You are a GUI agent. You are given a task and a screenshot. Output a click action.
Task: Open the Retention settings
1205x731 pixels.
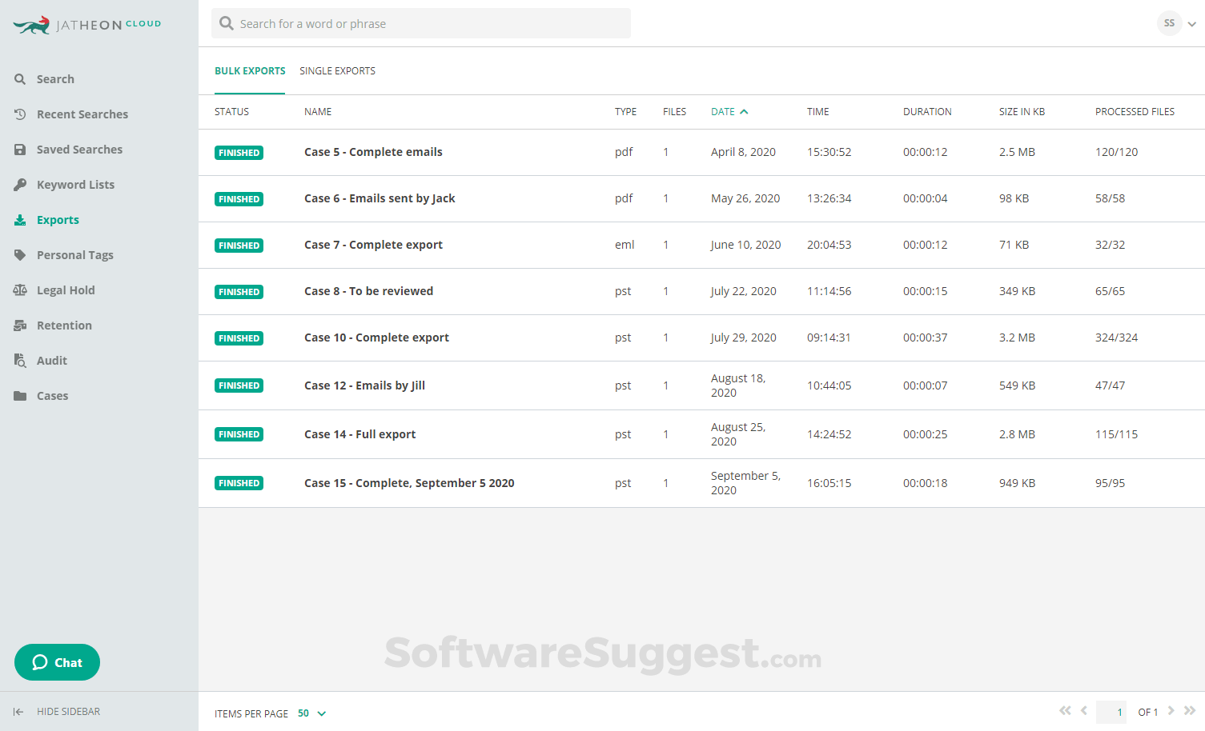[x=64, y=325]
